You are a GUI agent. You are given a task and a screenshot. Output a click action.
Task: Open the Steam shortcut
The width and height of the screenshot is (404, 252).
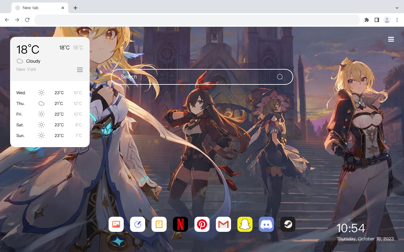click(x=288, y=224)
